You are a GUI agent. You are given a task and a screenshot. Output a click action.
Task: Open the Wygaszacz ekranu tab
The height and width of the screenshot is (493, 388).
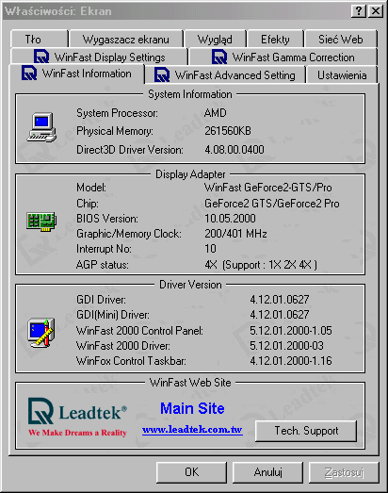click(125, 39)
